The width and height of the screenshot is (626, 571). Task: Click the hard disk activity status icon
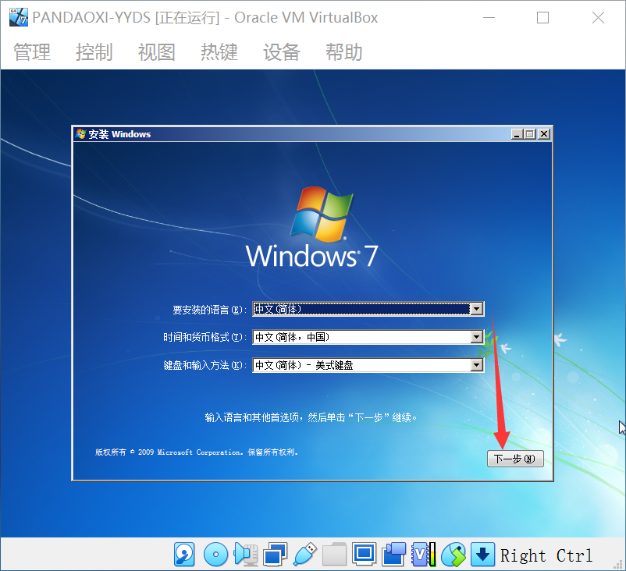[184, 555]
